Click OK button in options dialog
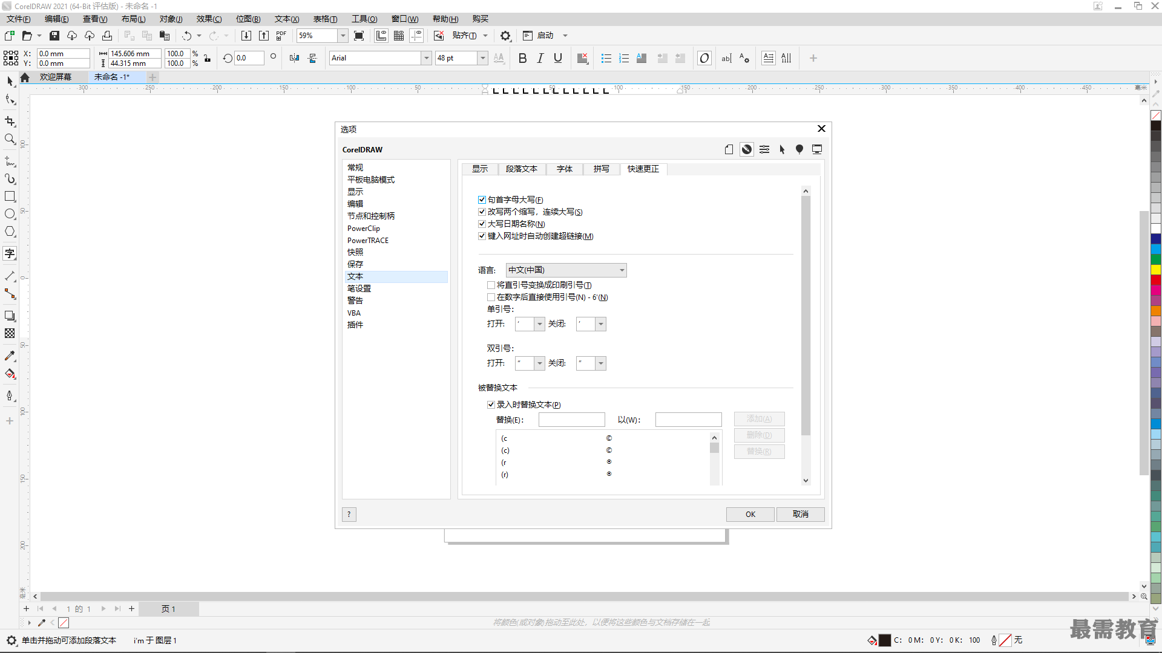 point(750,514)
